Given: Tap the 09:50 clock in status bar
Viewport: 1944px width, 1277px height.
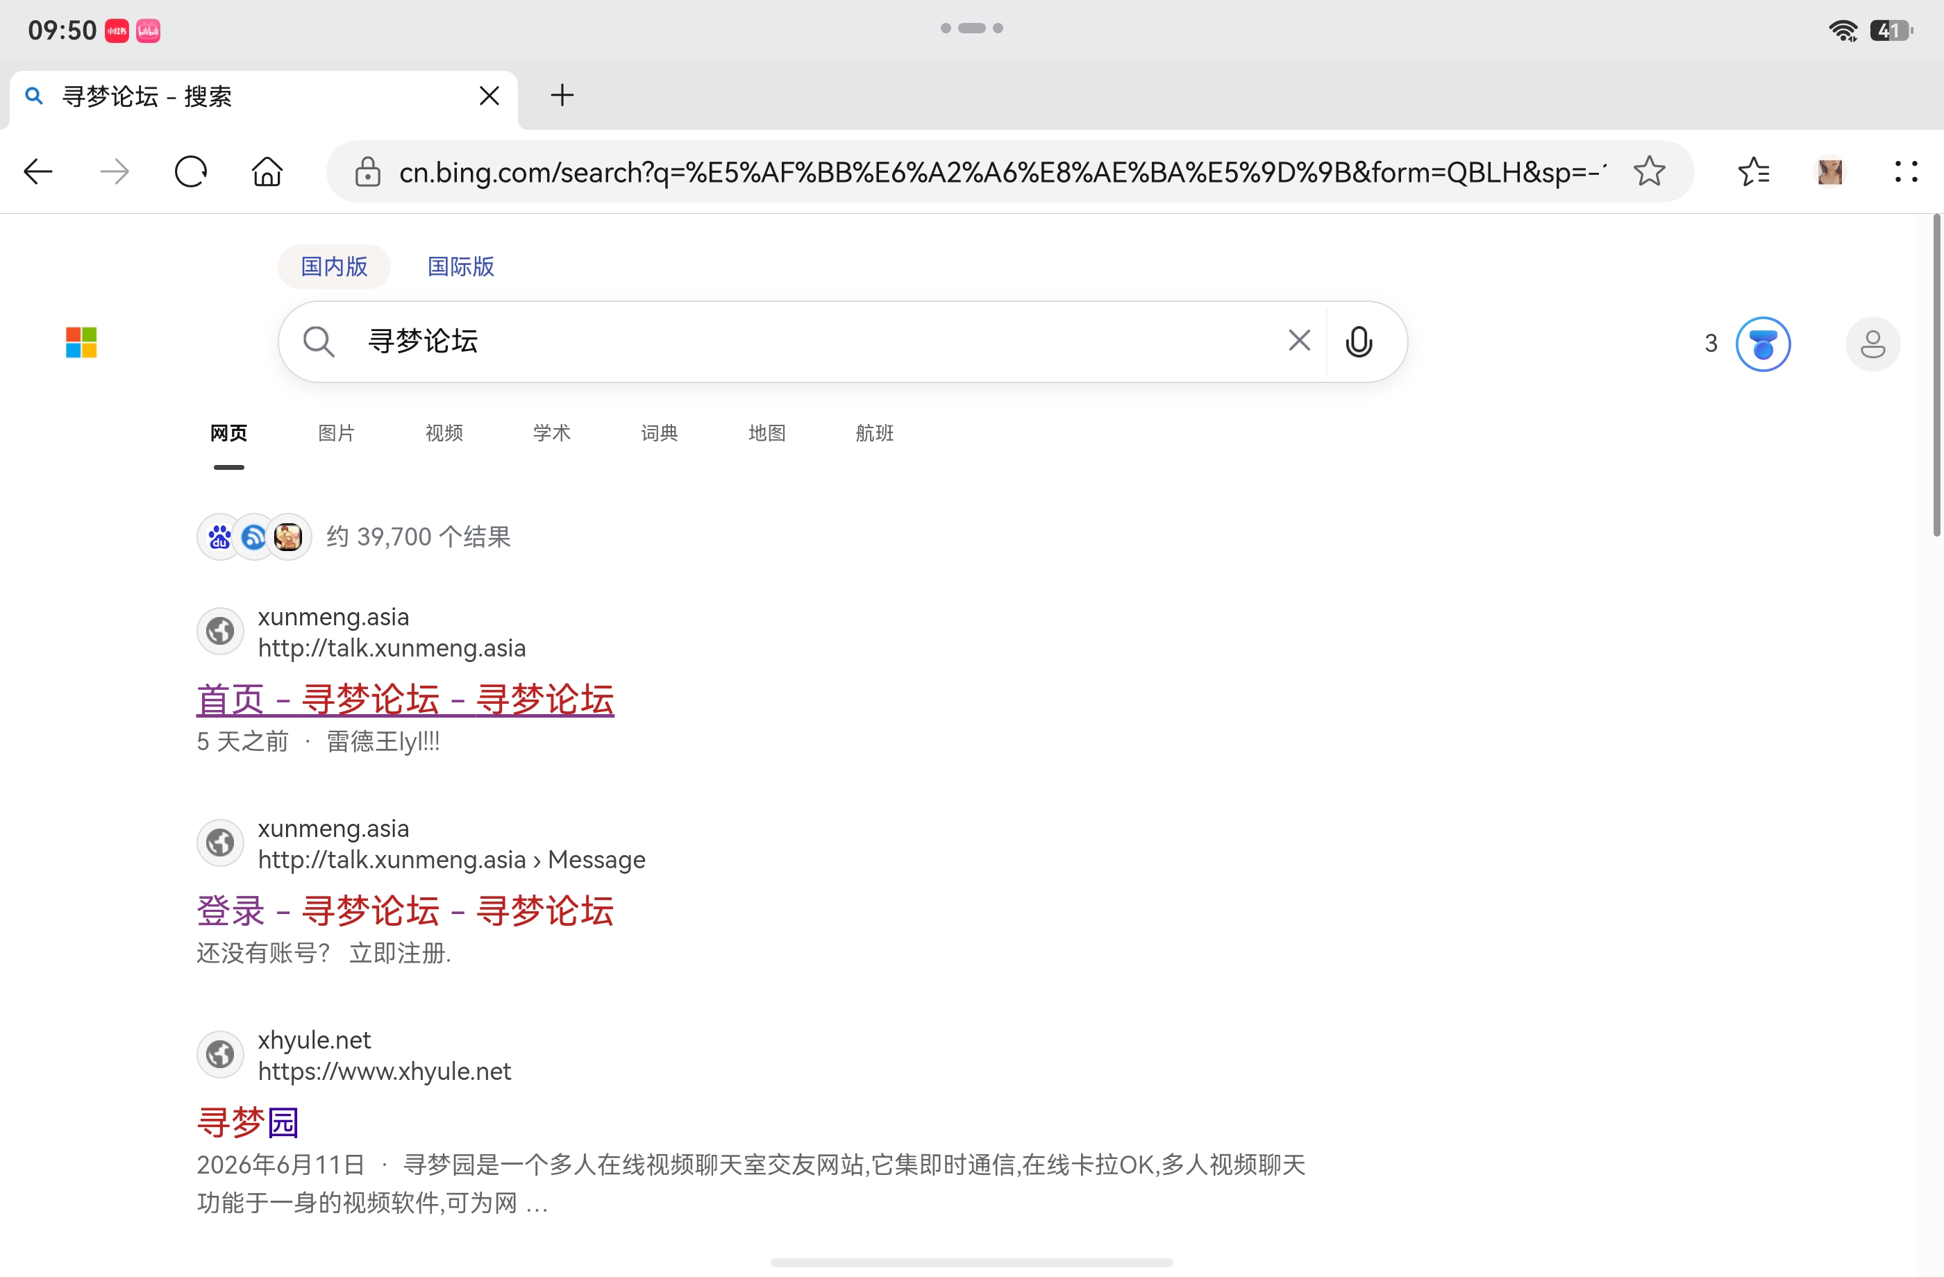Looking at the screenshot, I should pyautogui.click(x=62, y=31).
